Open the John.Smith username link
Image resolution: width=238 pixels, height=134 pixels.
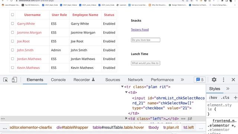[25, 50]
